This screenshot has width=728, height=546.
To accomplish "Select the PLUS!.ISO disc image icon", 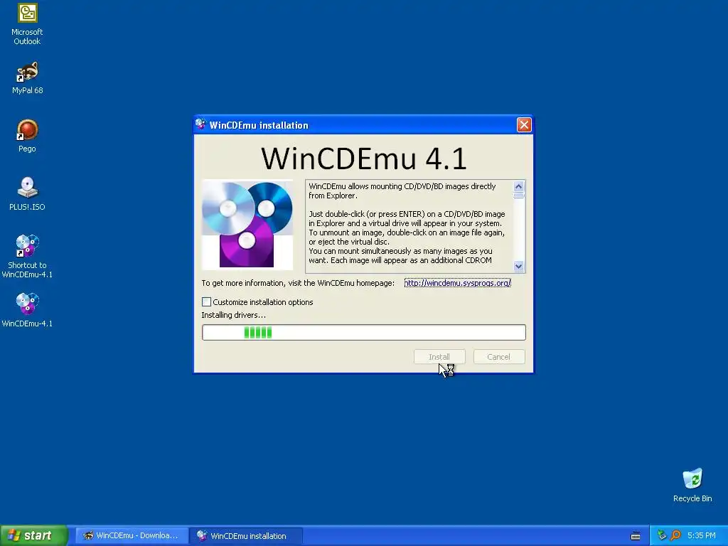I will 28,194.
